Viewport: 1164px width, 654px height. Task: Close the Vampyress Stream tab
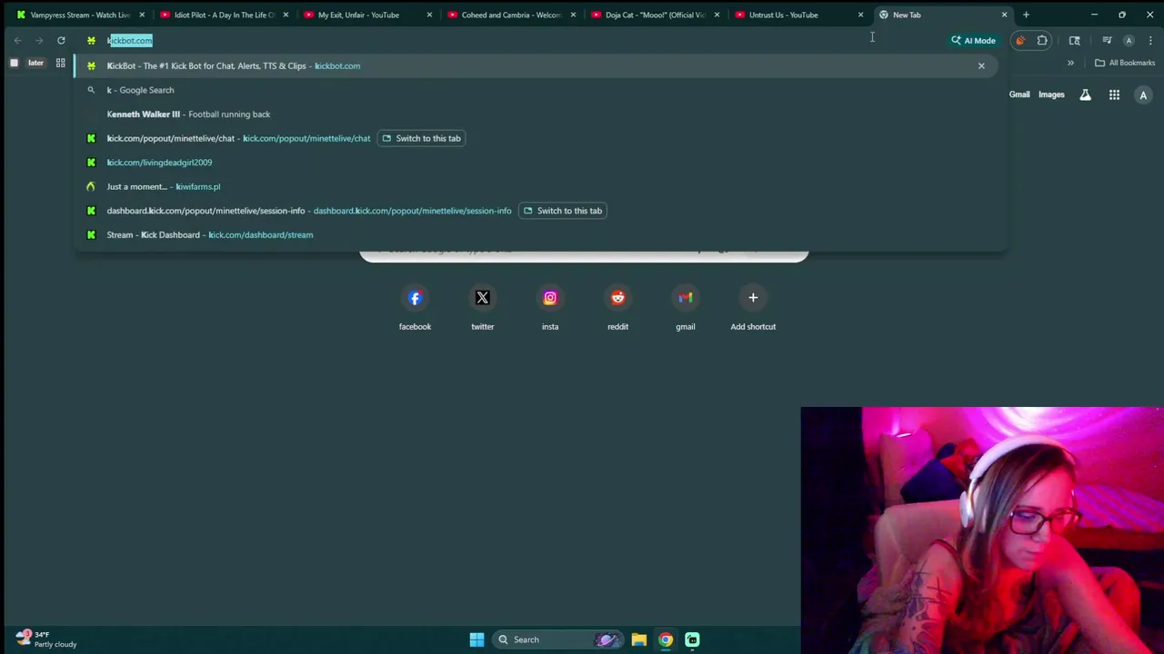(x=142, y=15)
